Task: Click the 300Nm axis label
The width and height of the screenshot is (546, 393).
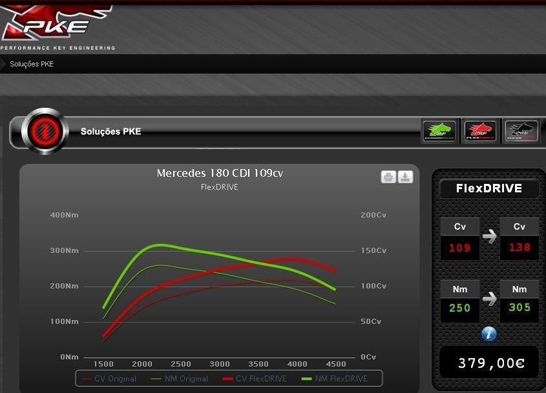Action: point(65,250)
